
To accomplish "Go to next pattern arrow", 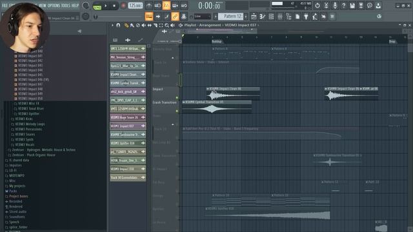I will click(246, 16).
